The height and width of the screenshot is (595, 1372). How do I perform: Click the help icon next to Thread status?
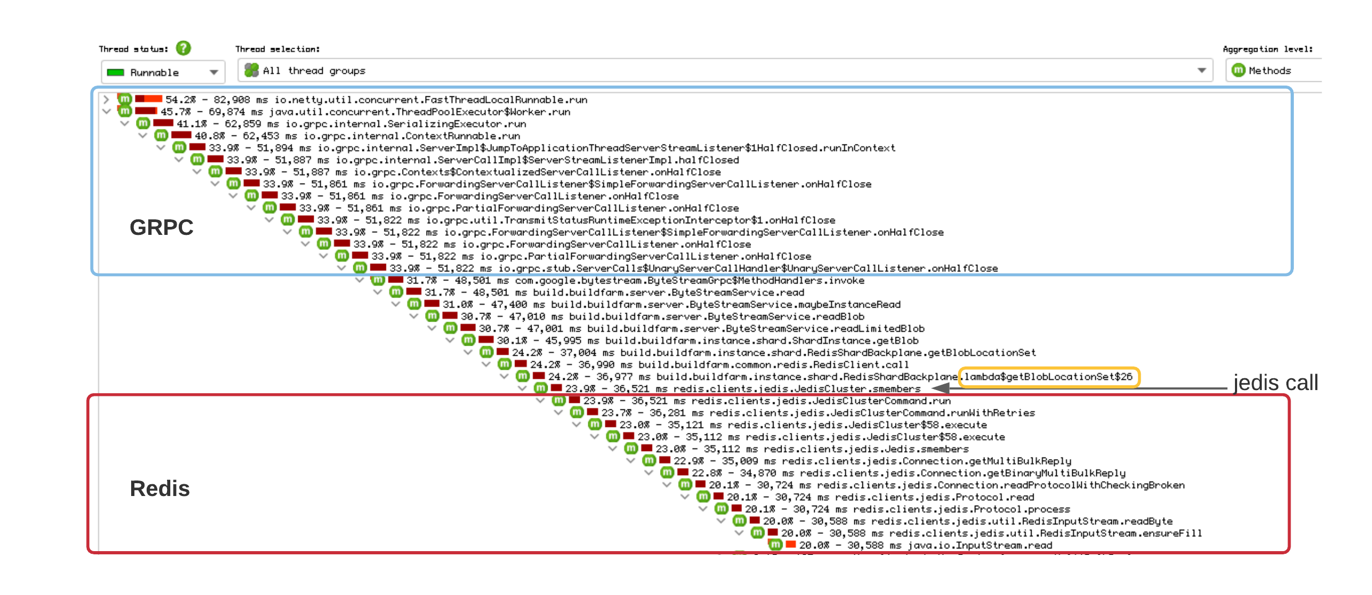coord(183,48)
